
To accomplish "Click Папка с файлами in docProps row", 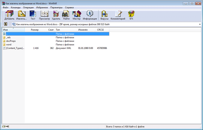I will pos(65,41).
